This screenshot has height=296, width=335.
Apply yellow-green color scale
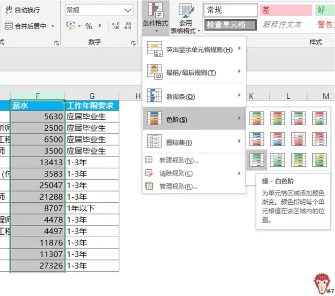[319, 160]
